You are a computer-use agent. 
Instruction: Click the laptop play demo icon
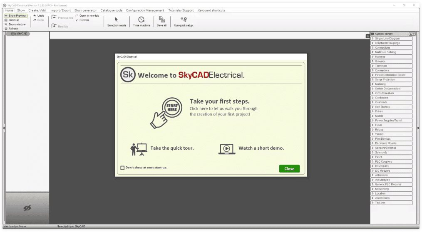coord(227,149)
